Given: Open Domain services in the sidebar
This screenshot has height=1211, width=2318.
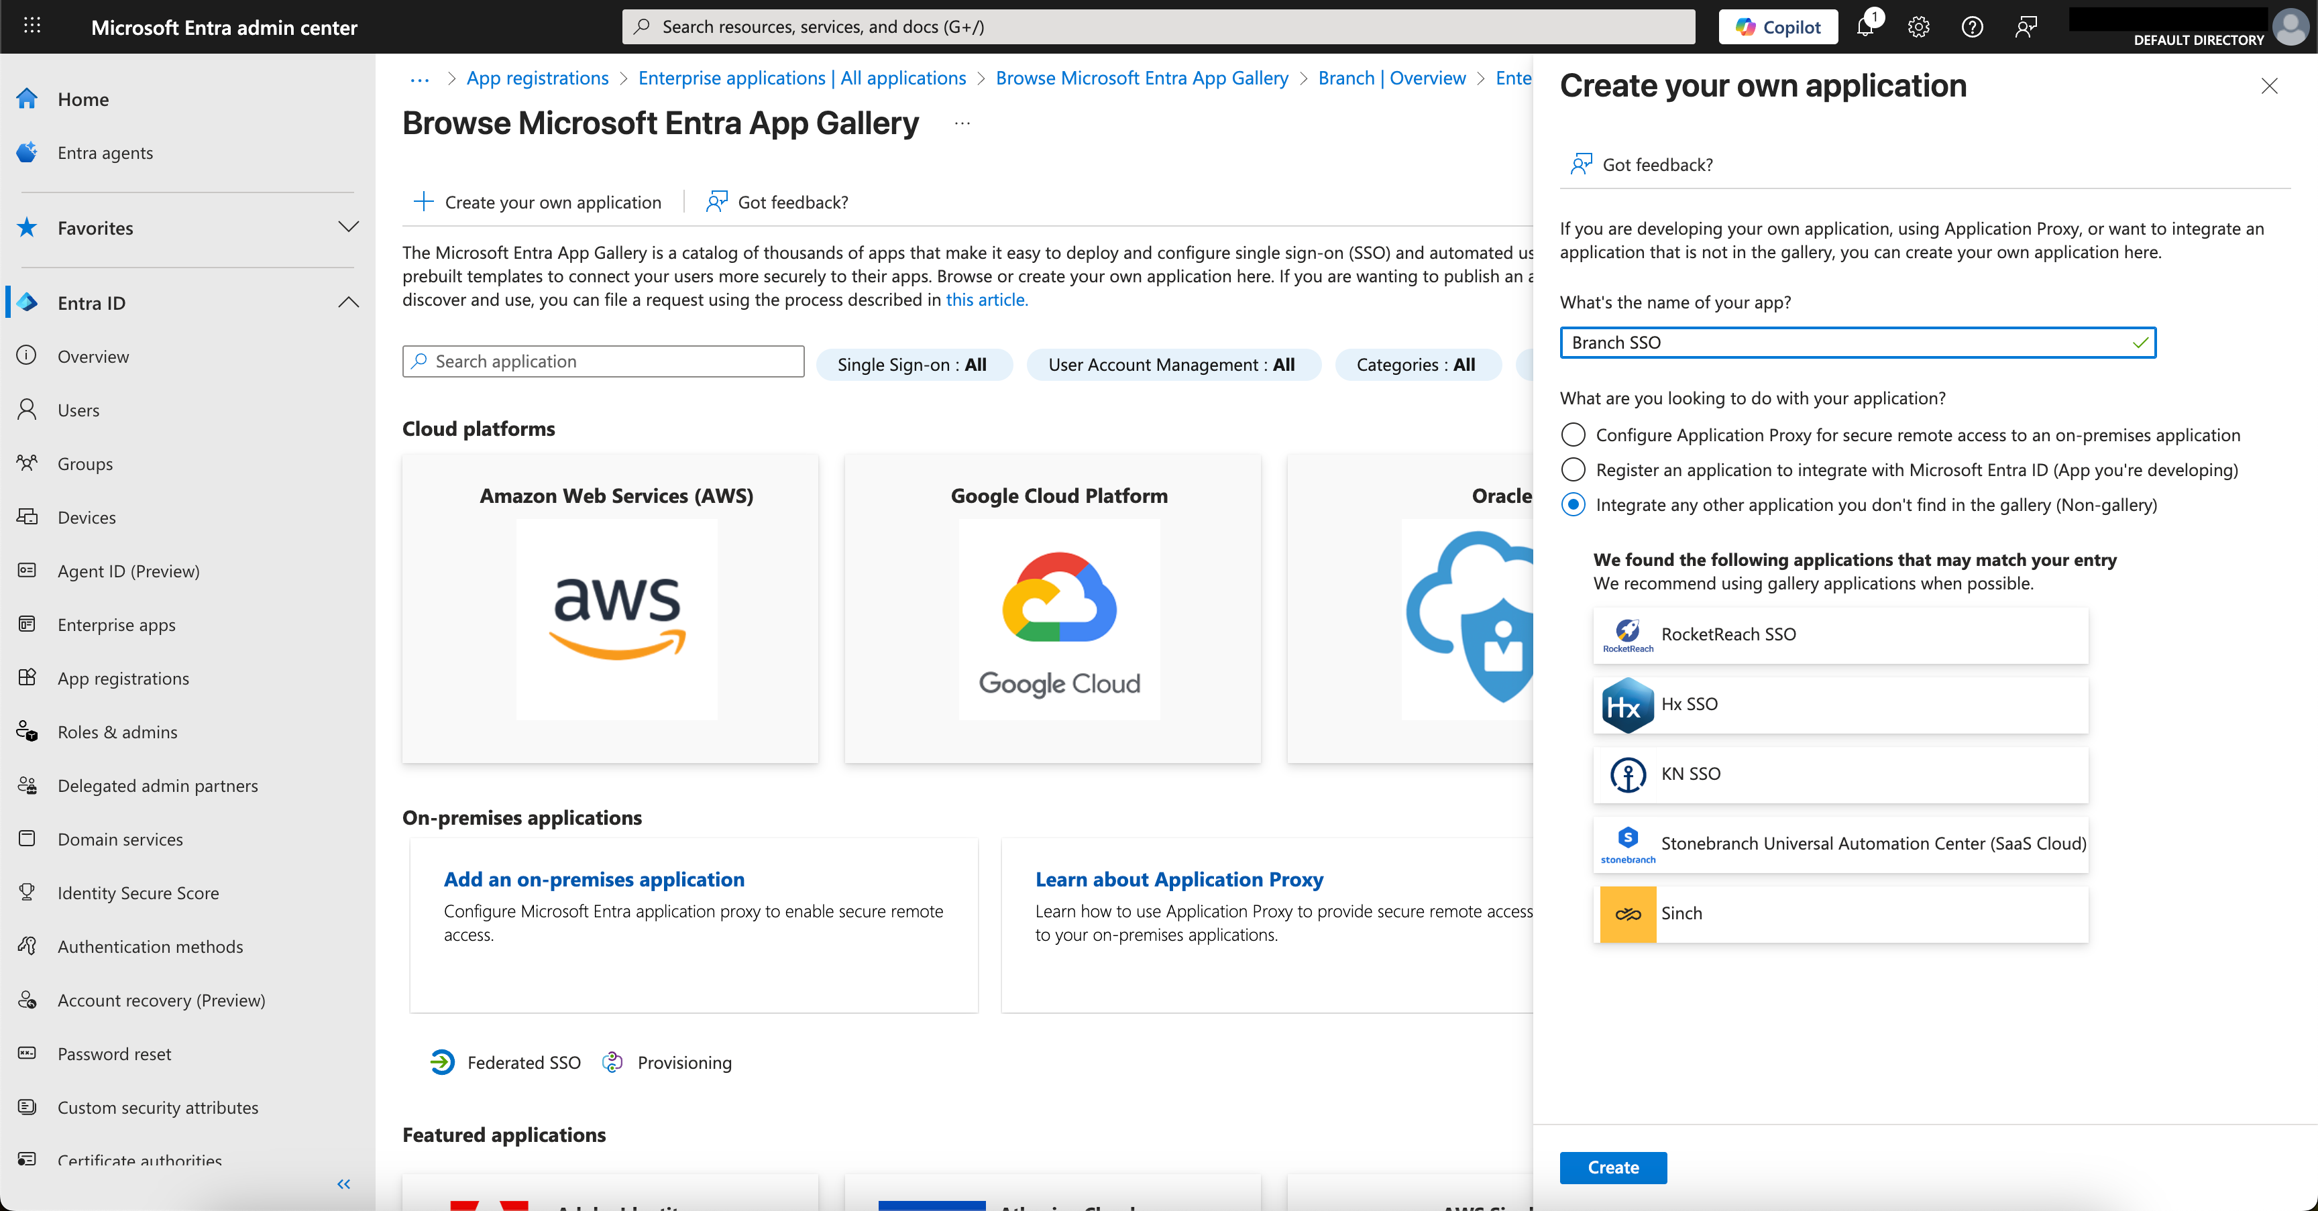Looking at the screenshot, I should coord(119,839).
